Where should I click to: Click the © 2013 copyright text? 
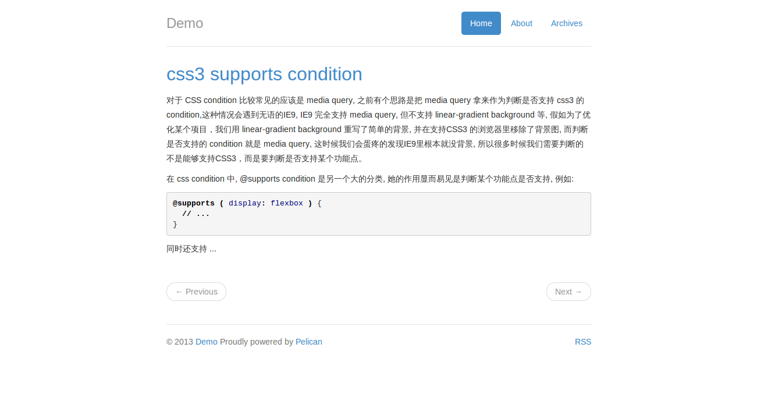[x=179, y=342]
